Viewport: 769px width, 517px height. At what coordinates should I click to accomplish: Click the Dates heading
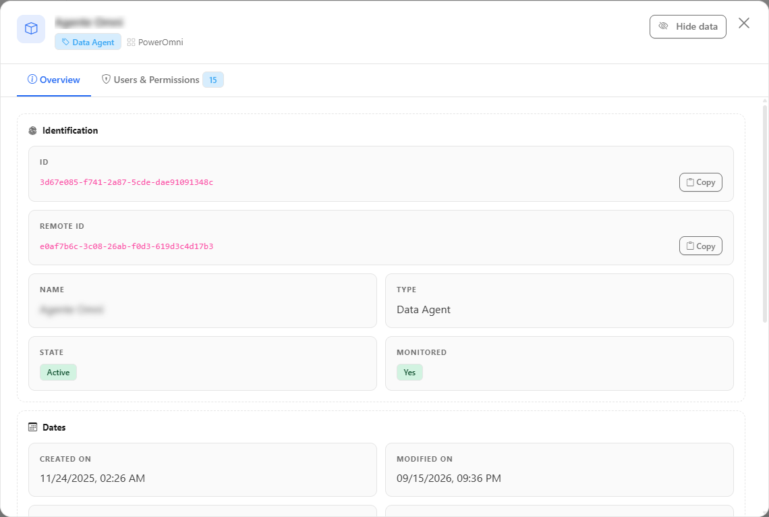pyautogui.click(x=54, y=427)
